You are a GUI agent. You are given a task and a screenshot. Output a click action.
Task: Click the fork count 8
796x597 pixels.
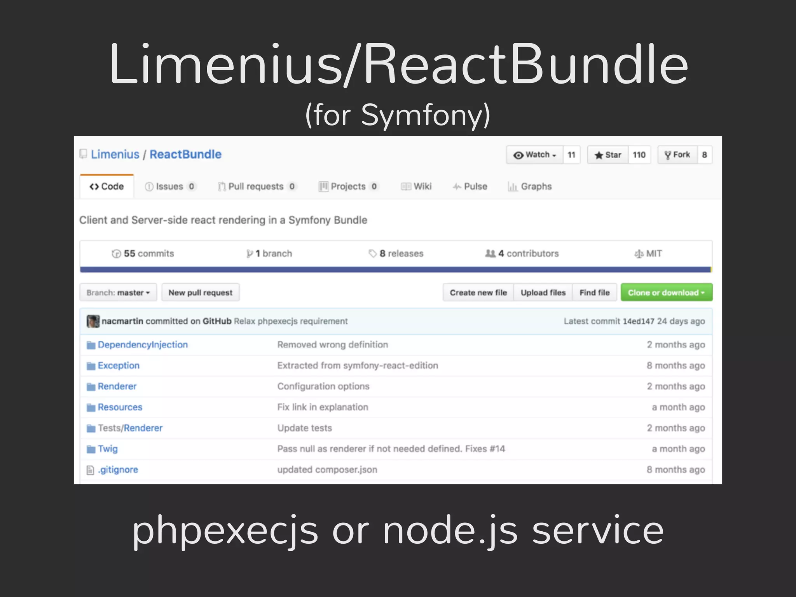point(705,155)
